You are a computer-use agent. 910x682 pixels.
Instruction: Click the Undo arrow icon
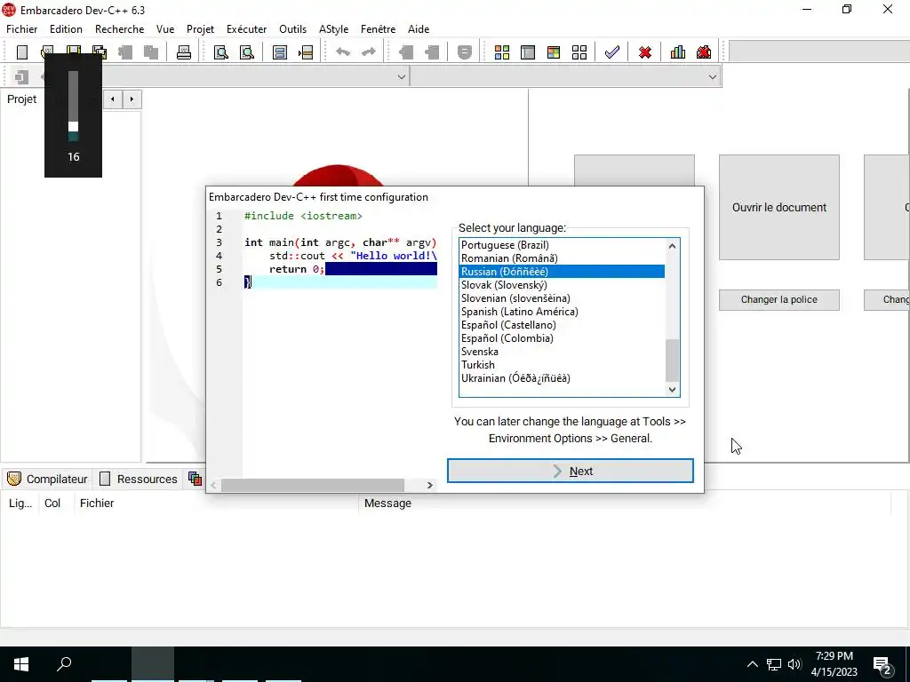343,52
